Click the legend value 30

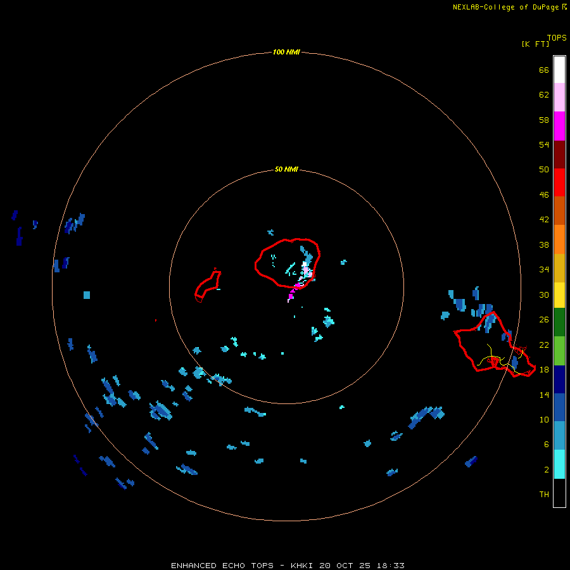[x=544, y=294]
